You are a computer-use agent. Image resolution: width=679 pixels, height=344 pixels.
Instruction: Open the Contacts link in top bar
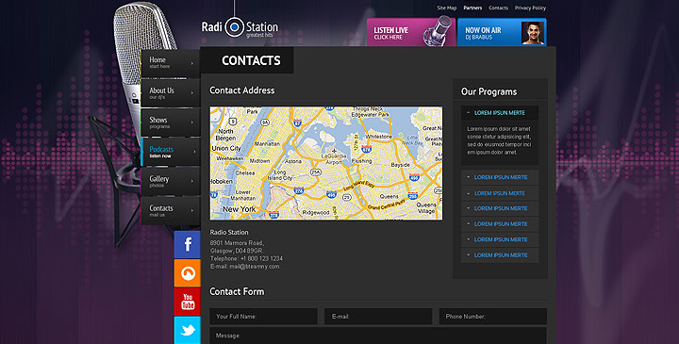click(x=499, y=8)
